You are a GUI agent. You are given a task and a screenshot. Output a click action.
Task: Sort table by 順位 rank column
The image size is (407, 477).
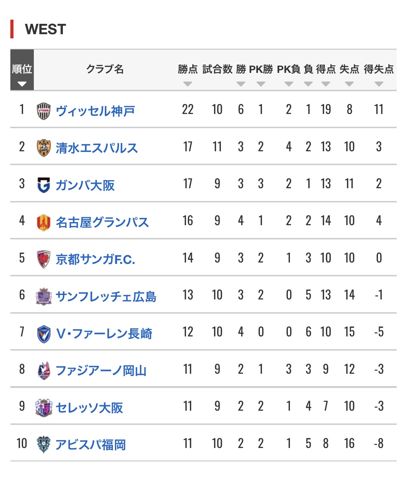pyautogui.click(x=22, y=84)
